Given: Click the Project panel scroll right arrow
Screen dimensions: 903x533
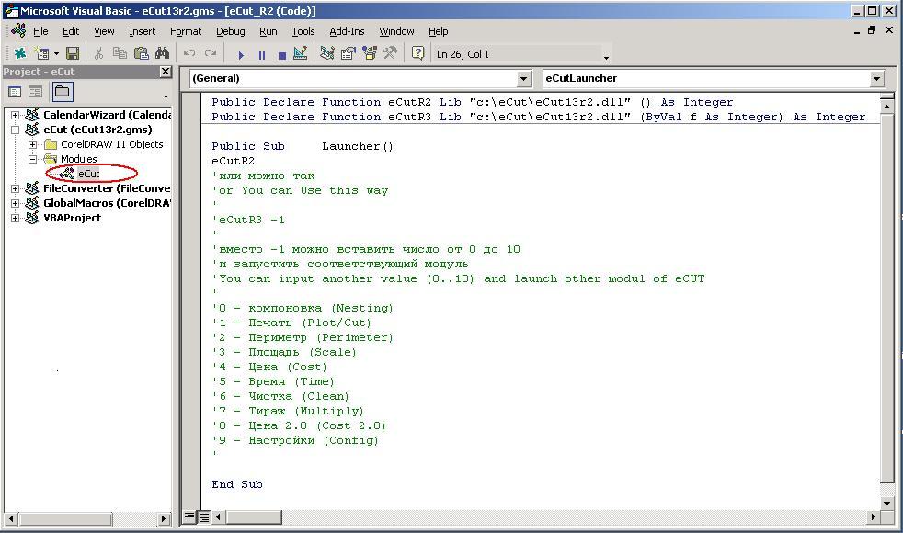Looking at the screenshot, I should [164, 518].
